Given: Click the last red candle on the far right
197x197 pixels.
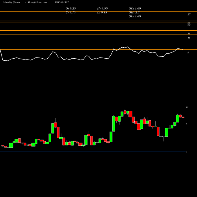Looking at the screenshot, I should (x=183, y=117).
